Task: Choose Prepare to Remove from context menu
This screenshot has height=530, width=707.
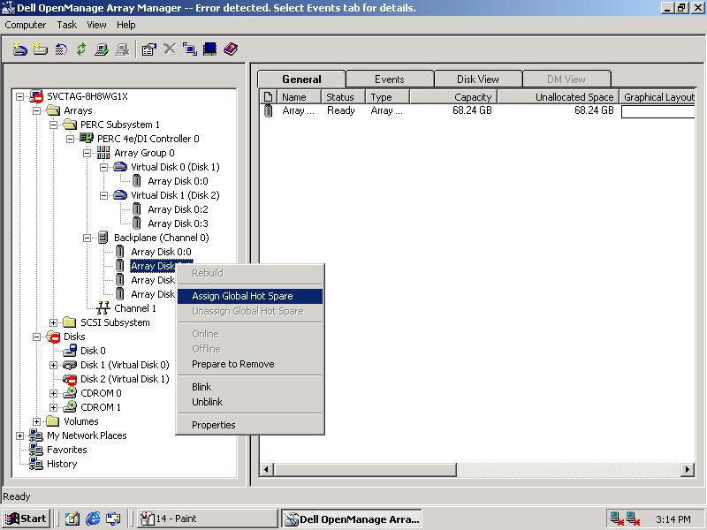Action: point(250,364)
